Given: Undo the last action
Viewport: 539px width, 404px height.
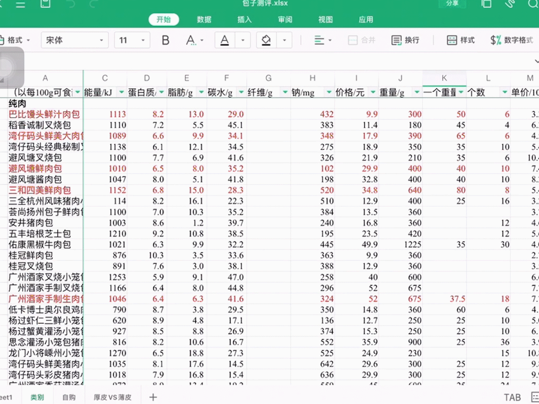Looking at the screenshot, I should [71, 4].
